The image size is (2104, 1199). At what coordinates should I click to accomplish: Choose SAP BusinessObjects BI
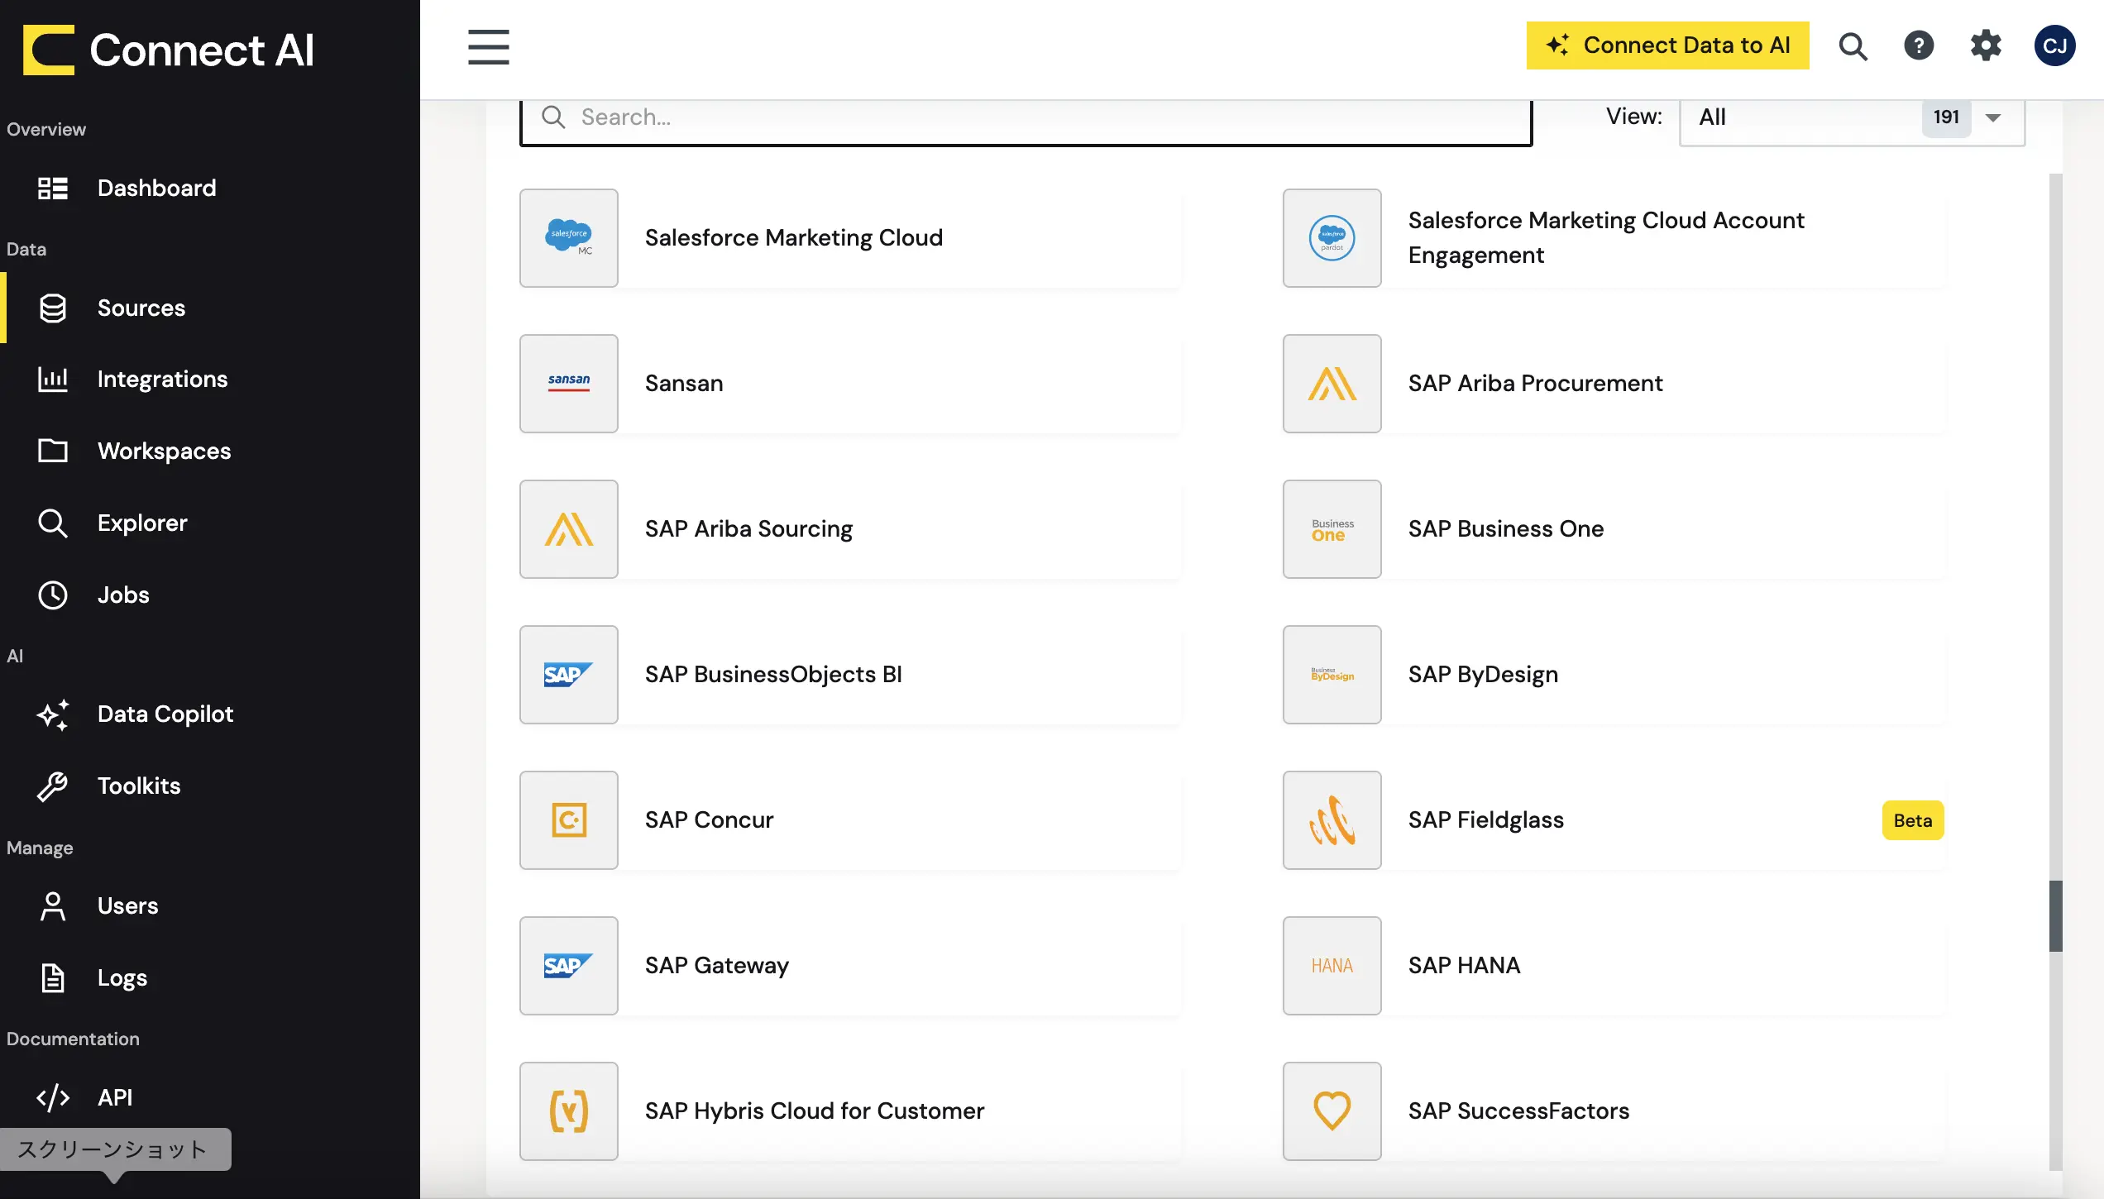850,675
